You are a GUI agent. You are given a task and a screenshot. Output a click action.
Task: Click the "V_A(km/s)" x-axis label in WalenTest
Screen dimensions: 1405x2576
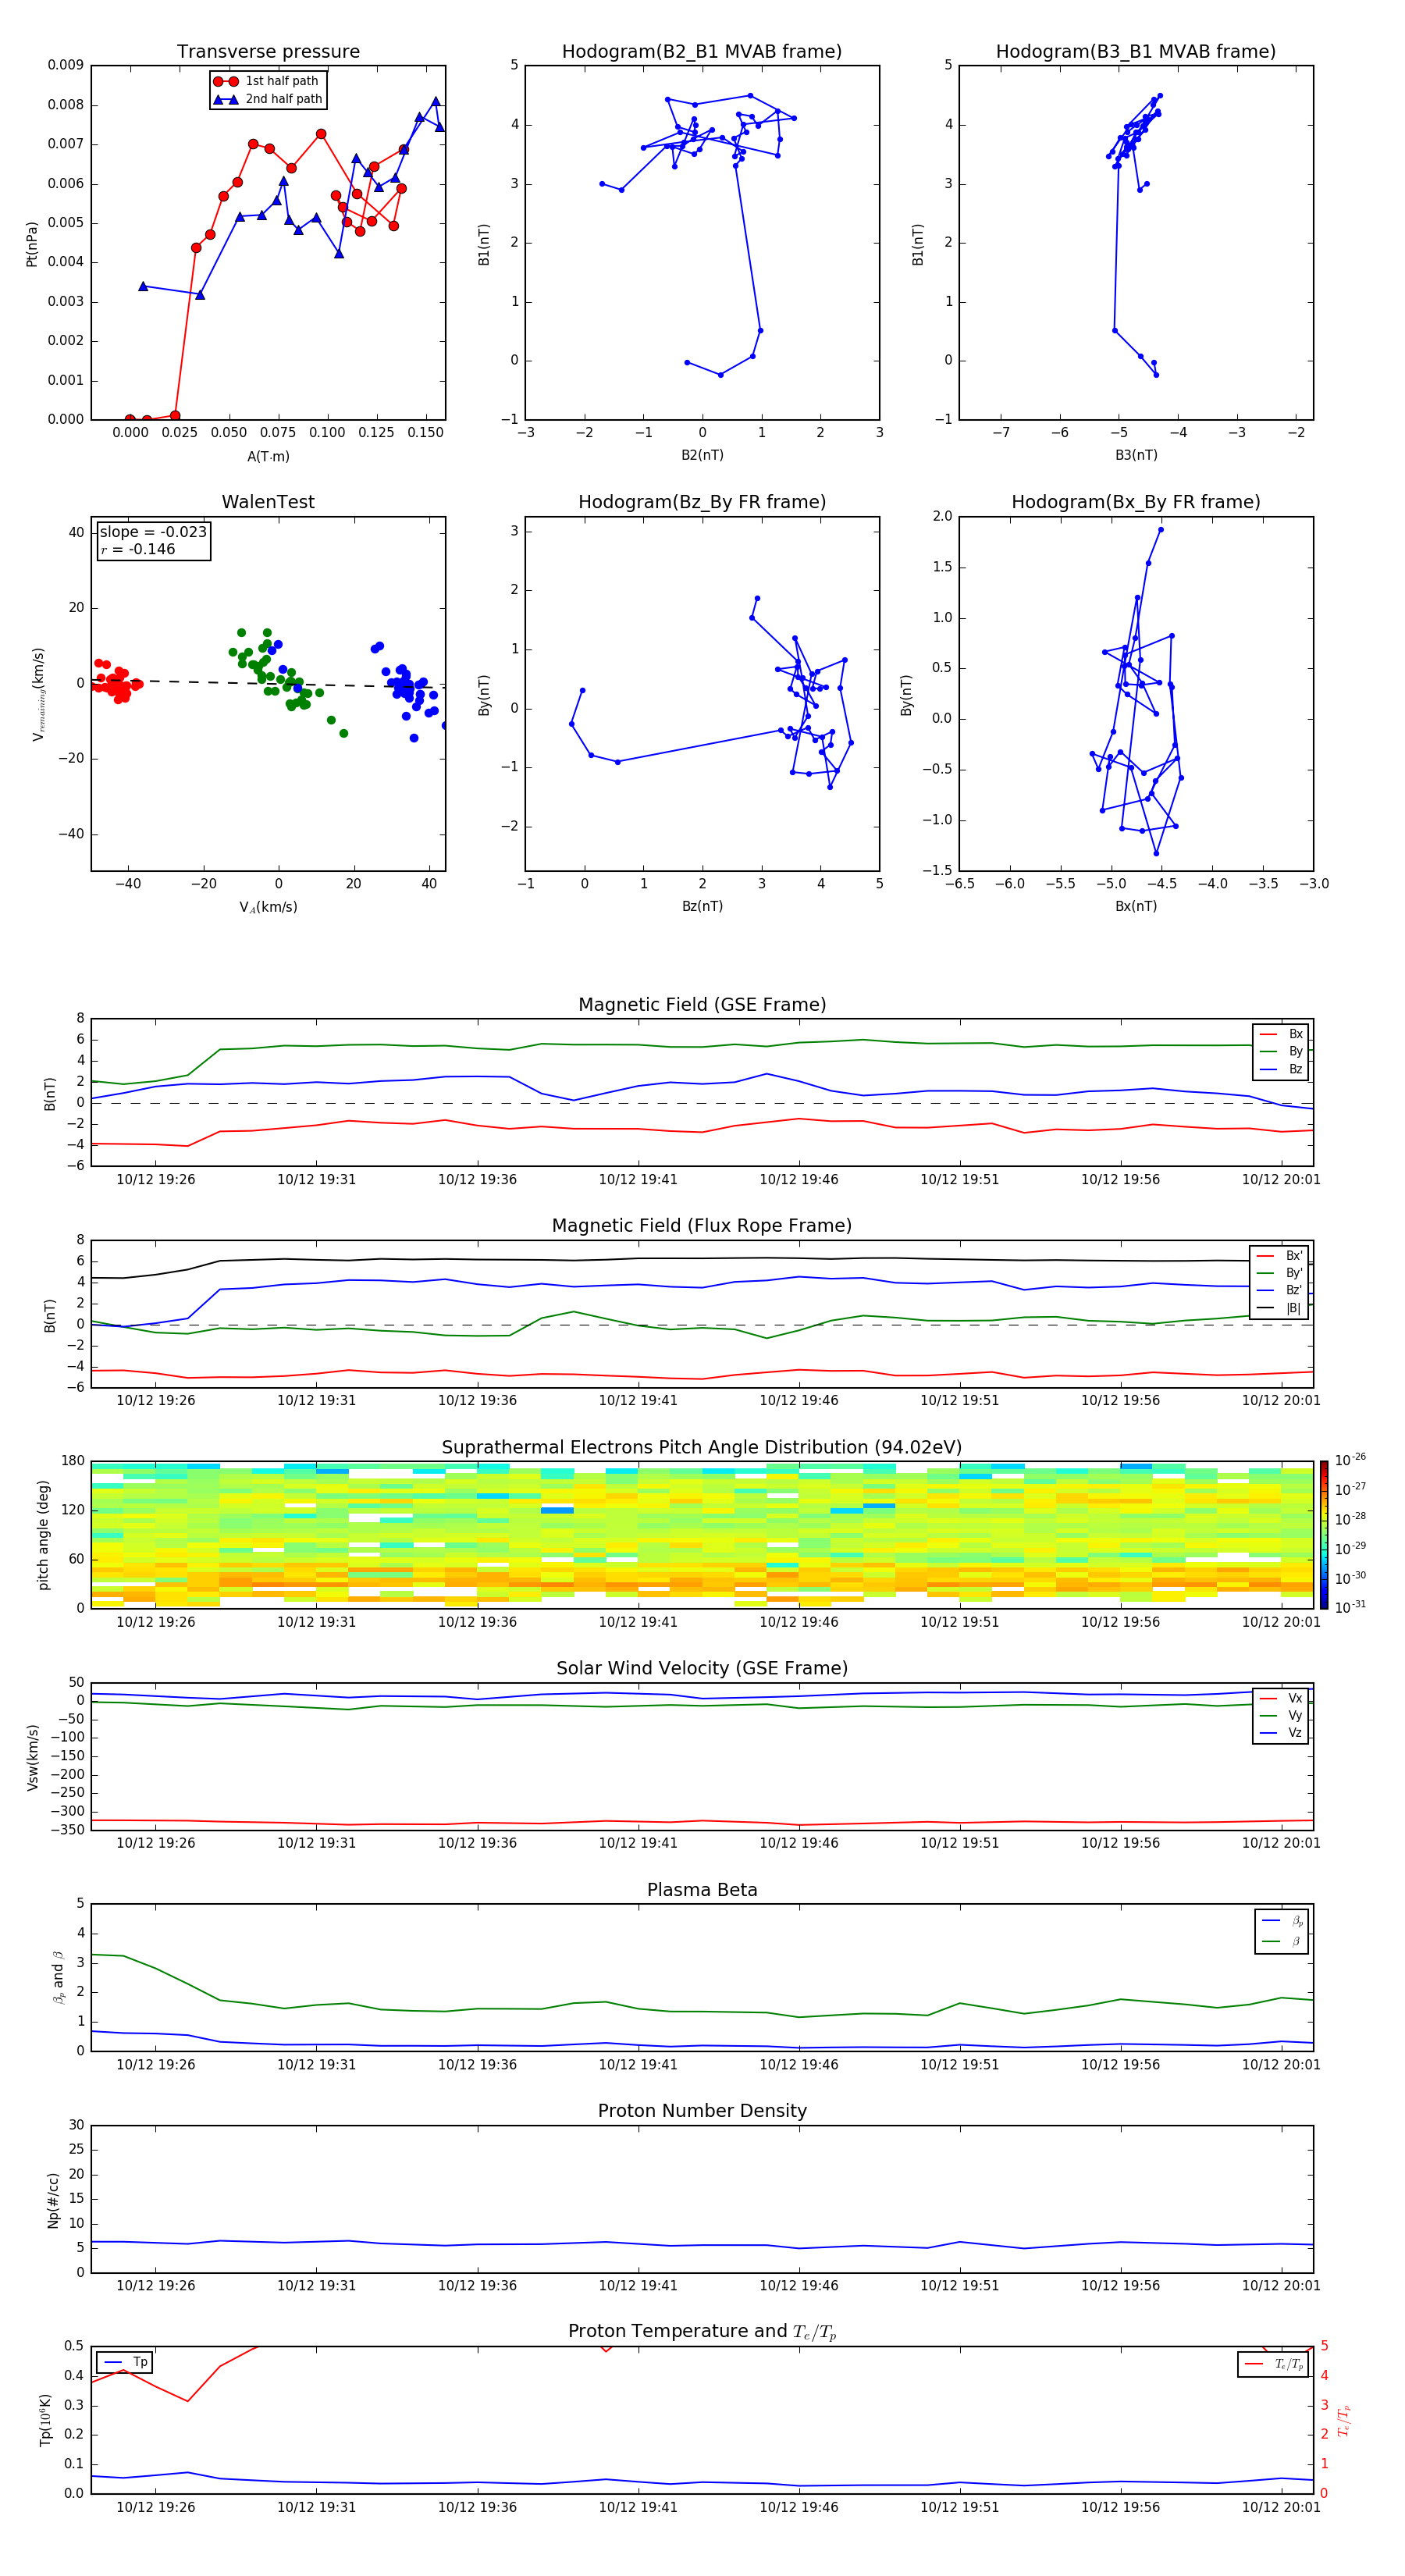coord(268,907)
